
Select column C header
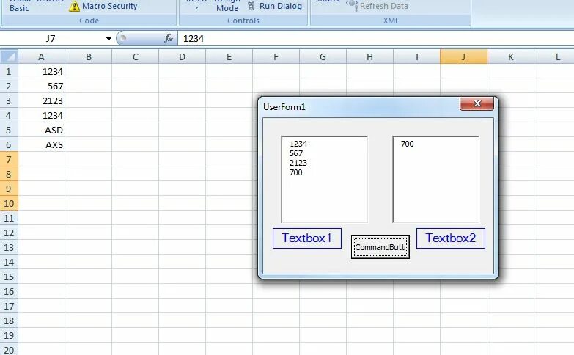coord(135,56)
